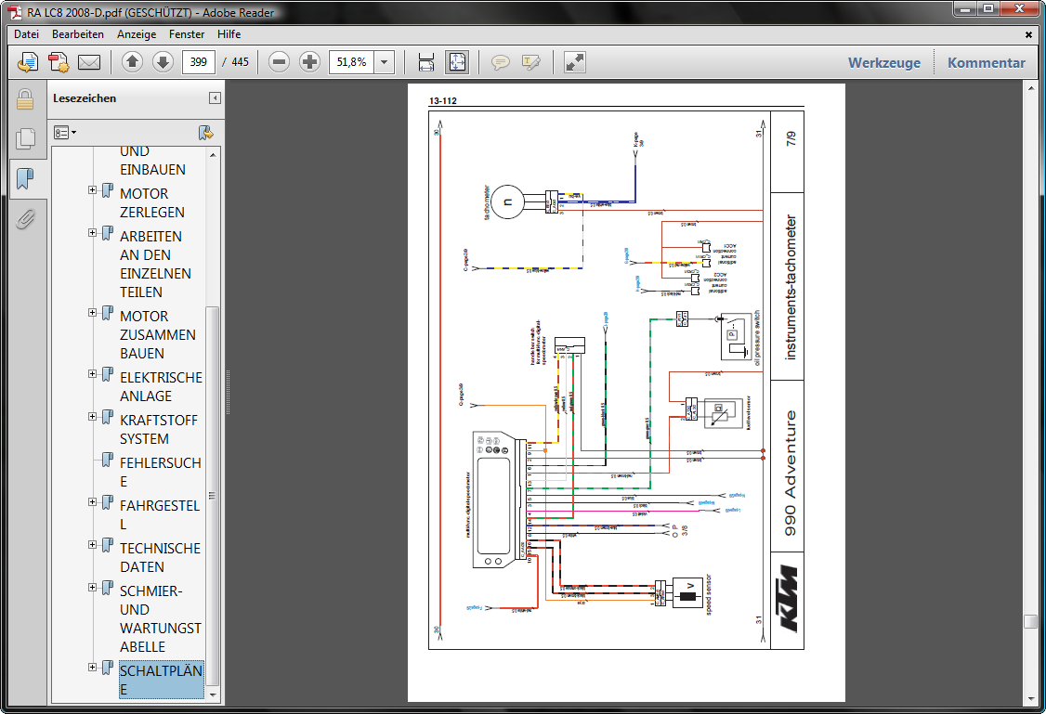Open the zoom percentage dropdown
Image resolution: width=1046 pixels, height=714 pixels.
[386, 62]
